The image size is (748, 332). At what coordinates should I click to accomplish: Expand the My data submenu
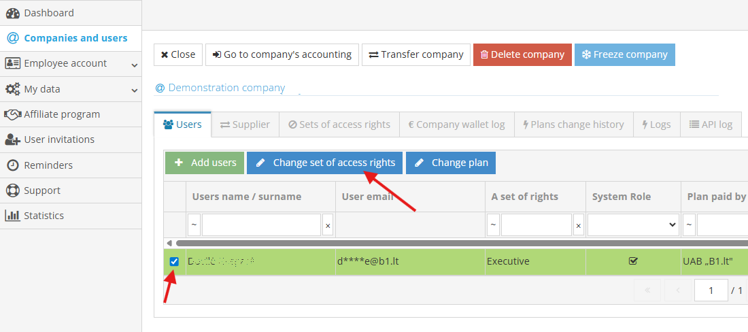point(134,90)
